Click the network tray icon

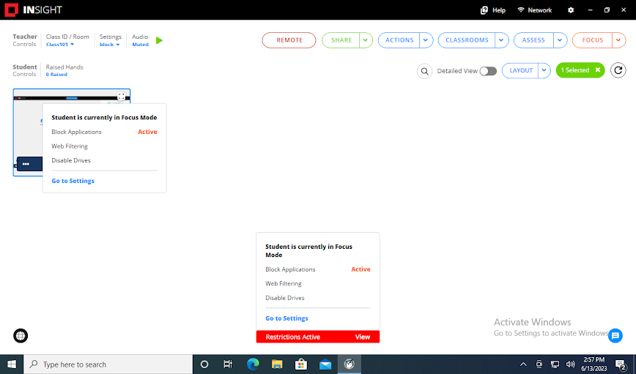555,364
